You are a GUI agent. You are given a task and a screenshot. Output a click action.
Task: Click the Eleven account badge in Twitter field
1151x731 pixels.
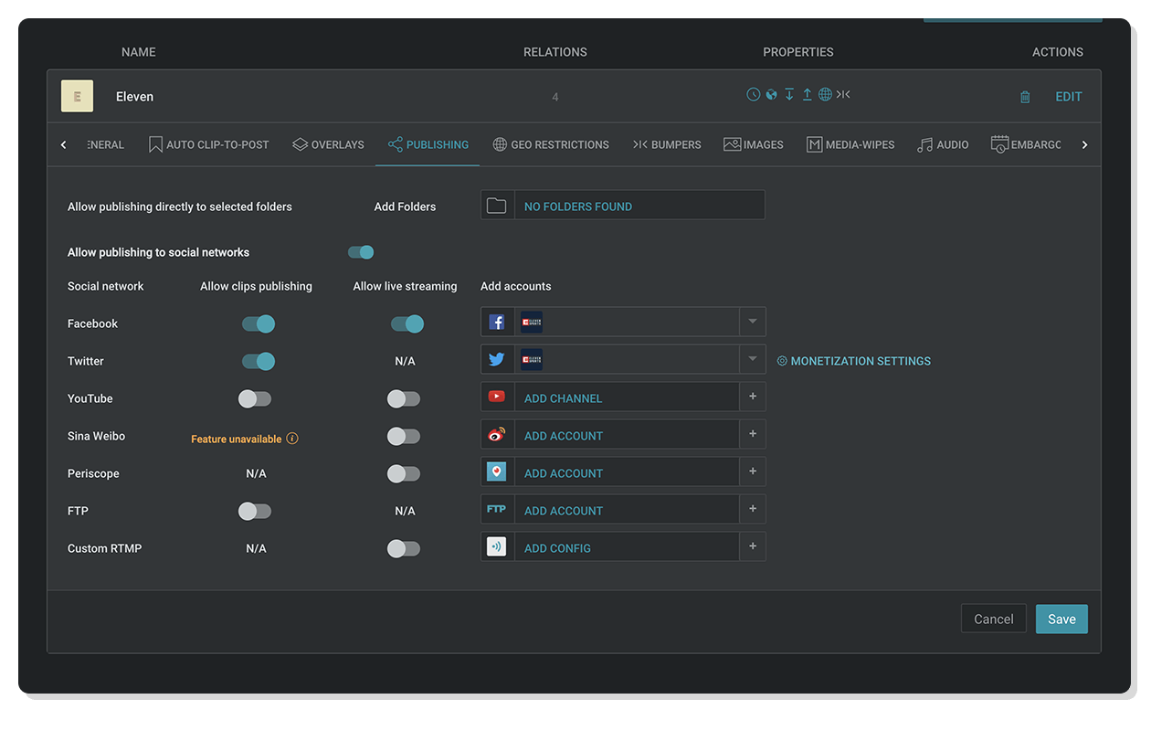coord(532,360)
